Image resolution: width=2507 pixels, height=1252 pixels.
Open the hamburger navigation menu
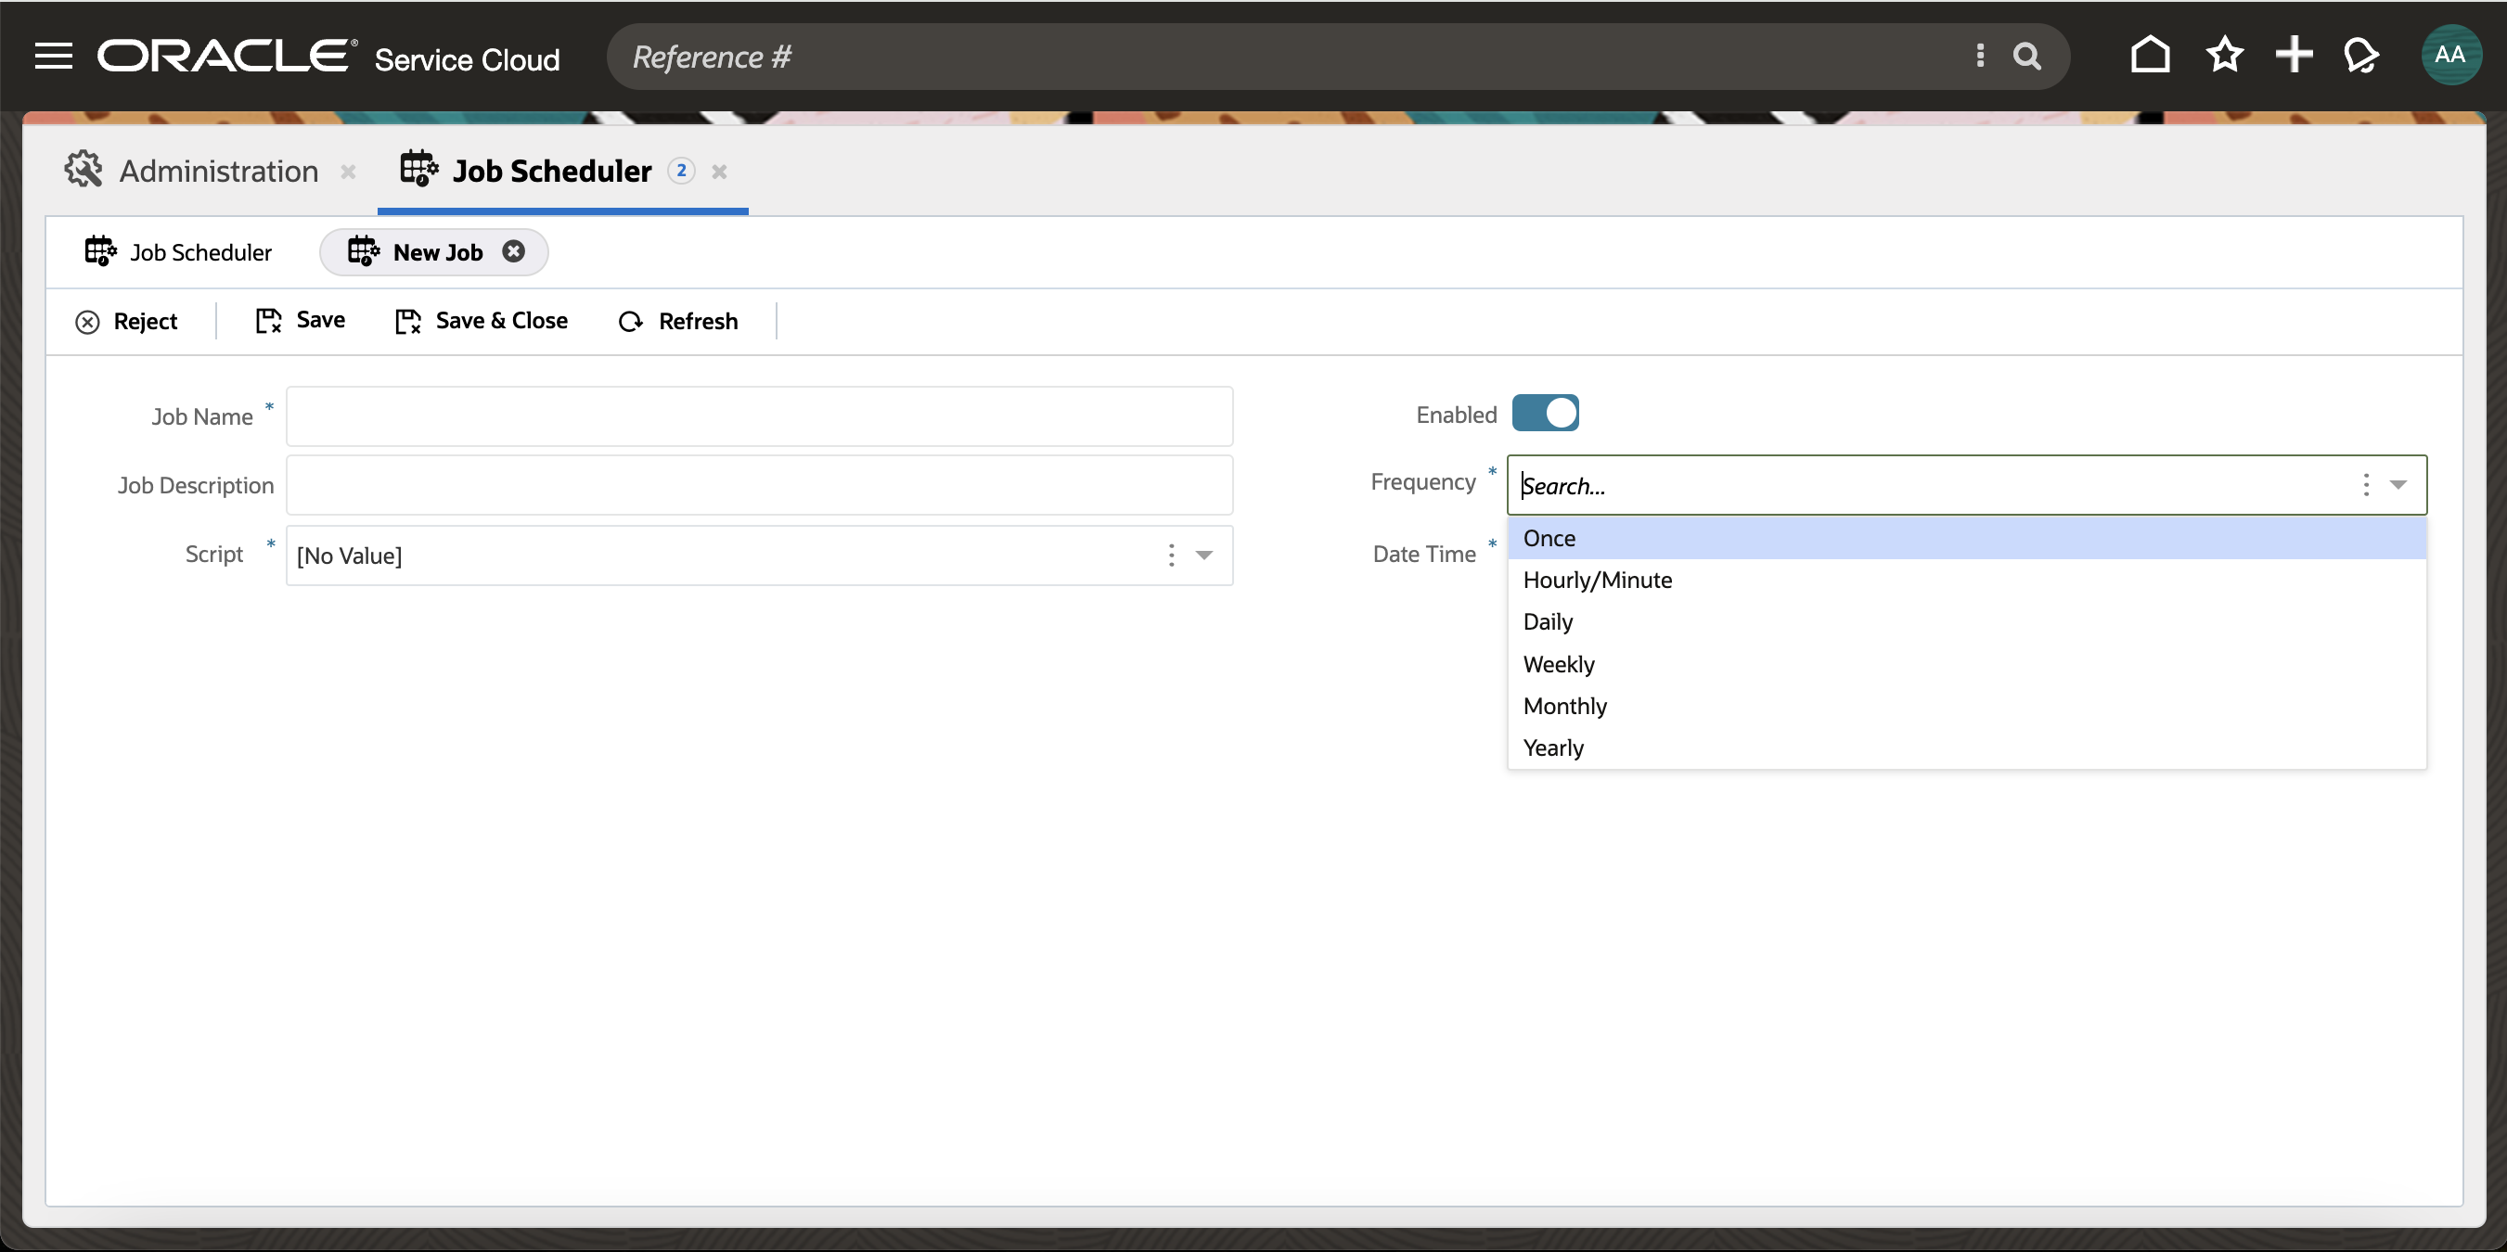click(x=54, y=57)
